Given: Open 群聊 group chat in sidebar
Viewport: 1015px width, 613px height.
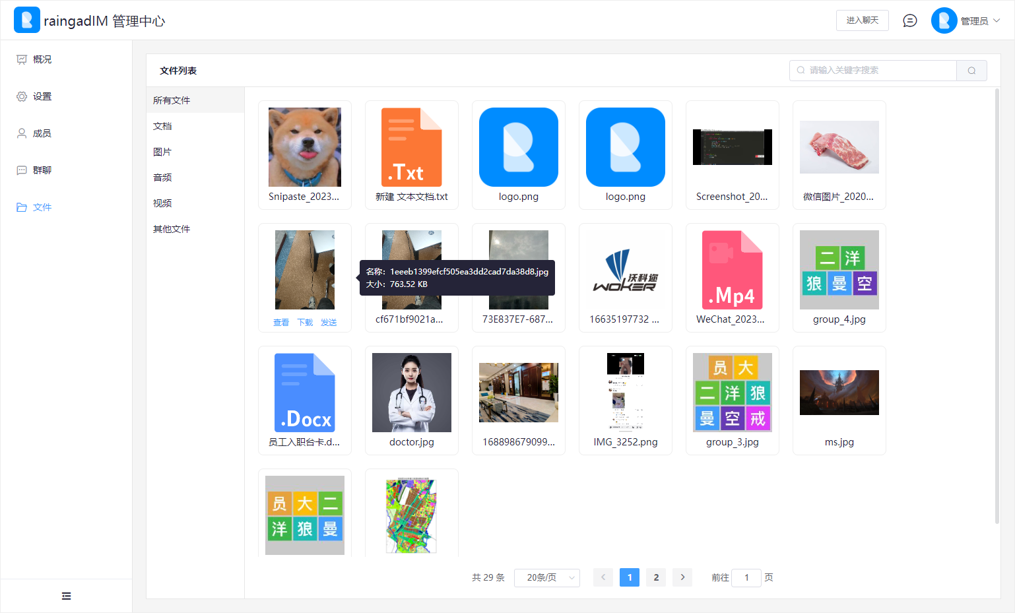Looking at the screenshot, I should click(66, 170).
